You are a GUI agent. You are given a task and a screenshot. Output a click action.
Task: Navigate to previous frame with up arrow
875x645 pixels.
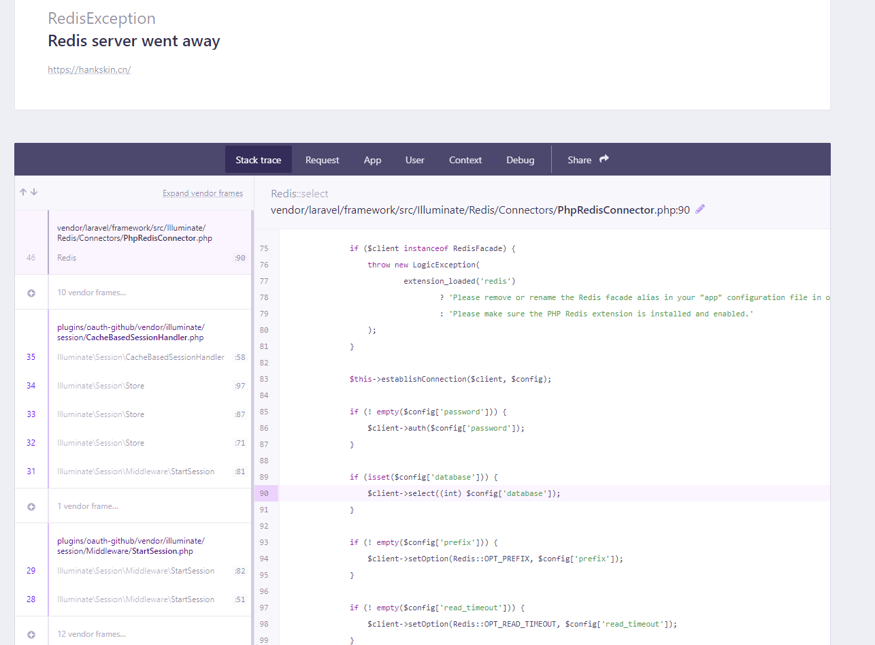pyautogui.click(x=22, y=192)
